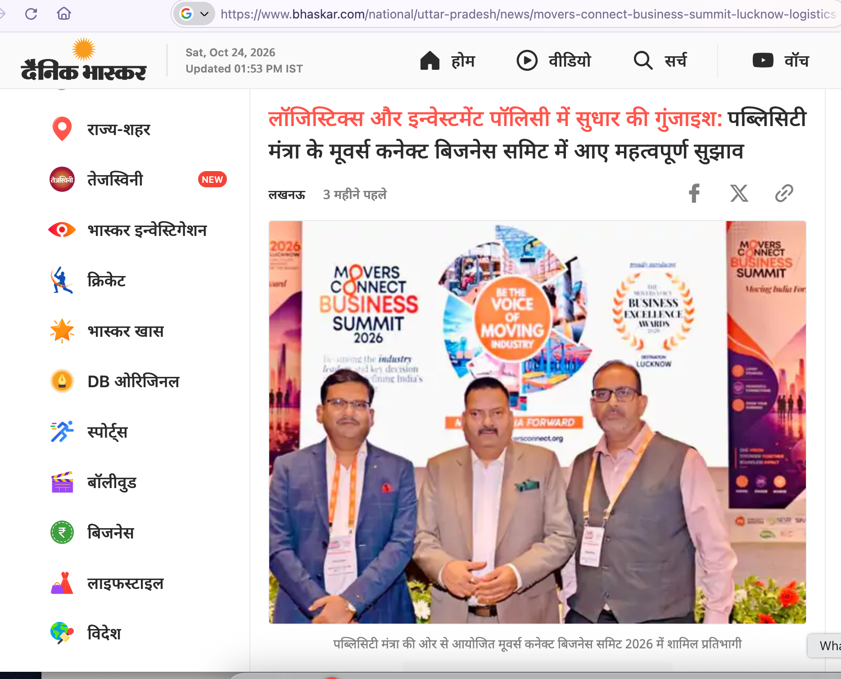Copy the article link with chain icon
This screenshot has height=679, width=841.
784,194
